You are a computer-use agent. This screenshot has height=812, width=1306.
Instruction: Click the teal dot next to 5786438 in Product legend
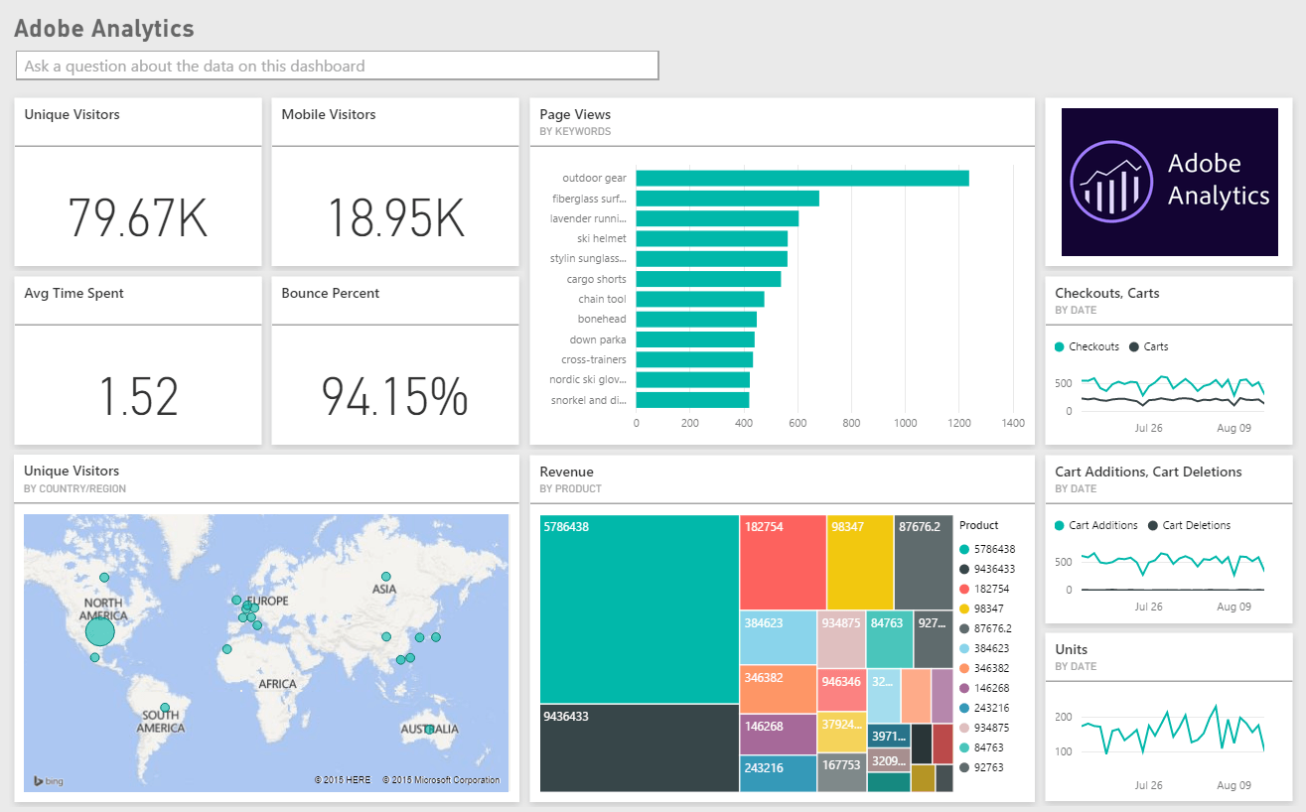coord(965,549)
